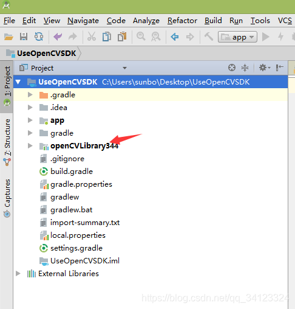The height and width of the screenshot is (309, 295).
Task: Open the Tools menu
Action: click(260, 21)
